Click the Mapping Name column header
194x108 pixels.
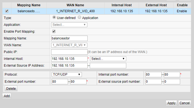click(29, 5)
